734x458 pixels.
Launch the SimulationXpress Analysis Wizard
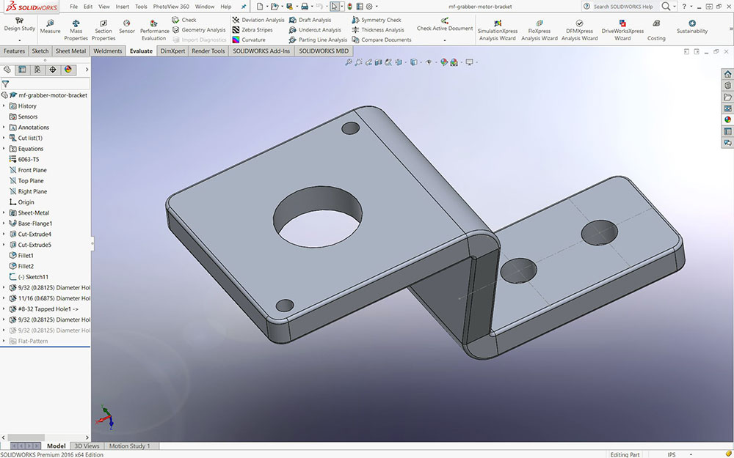coord(497,29)
